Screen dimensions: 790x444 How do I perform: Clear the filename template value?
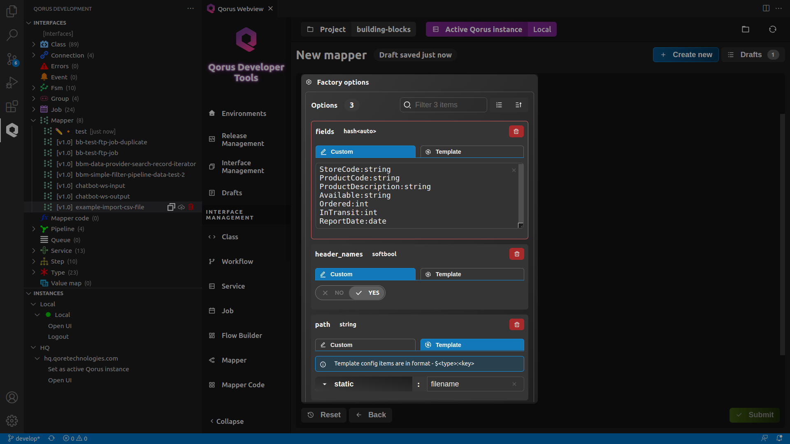click(514, 384)
